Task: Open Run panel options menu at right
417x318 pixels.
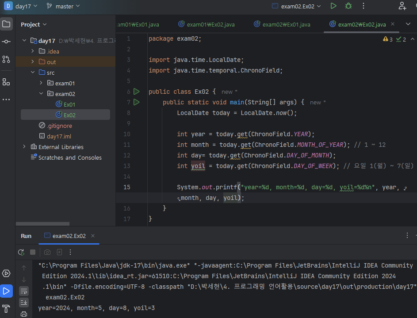Action: click(x=407, y=235)
